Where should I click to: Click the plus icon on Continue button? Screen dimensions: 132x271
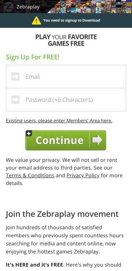pos(29,133)
